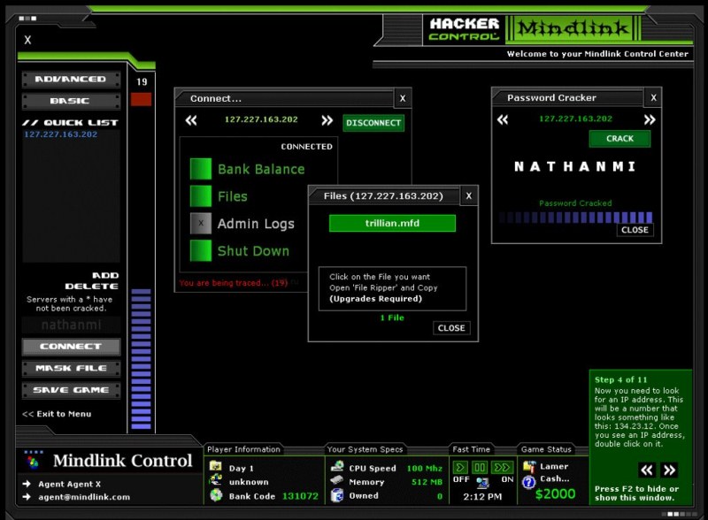Image resolution: width=708 pixels, height=520 pixels.
Task: Click the CPU Speed chip icon
Action: pyautogui.click(x=336, y=467)
